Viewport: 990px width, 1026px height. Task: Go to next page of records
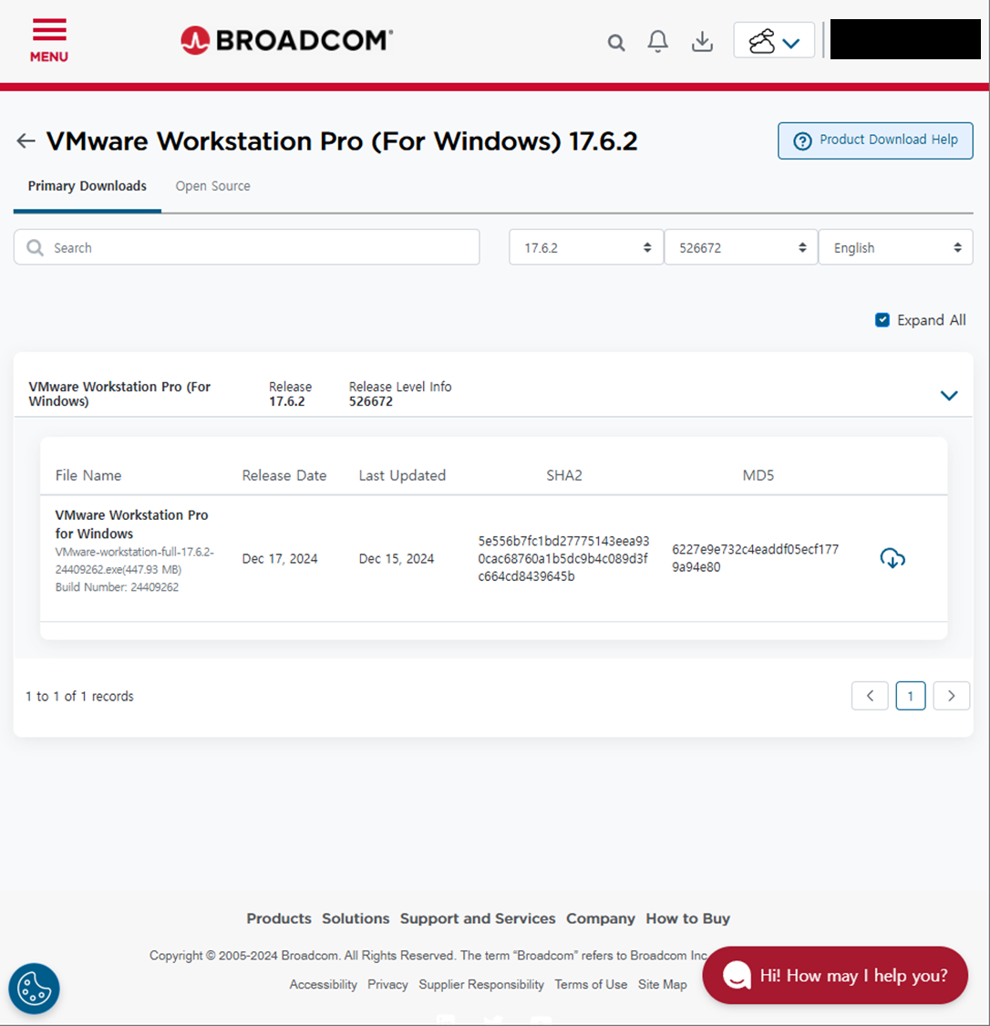coord(952,696)
